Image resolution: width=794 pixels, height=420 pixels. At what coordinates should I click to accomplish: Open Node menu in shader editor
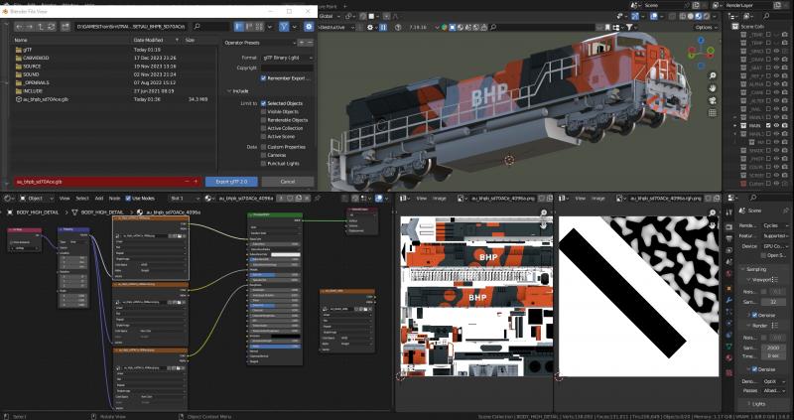(x=115, y=199)
